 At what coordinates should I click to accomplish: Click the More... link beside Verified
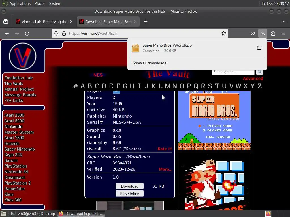coord(165,170)
